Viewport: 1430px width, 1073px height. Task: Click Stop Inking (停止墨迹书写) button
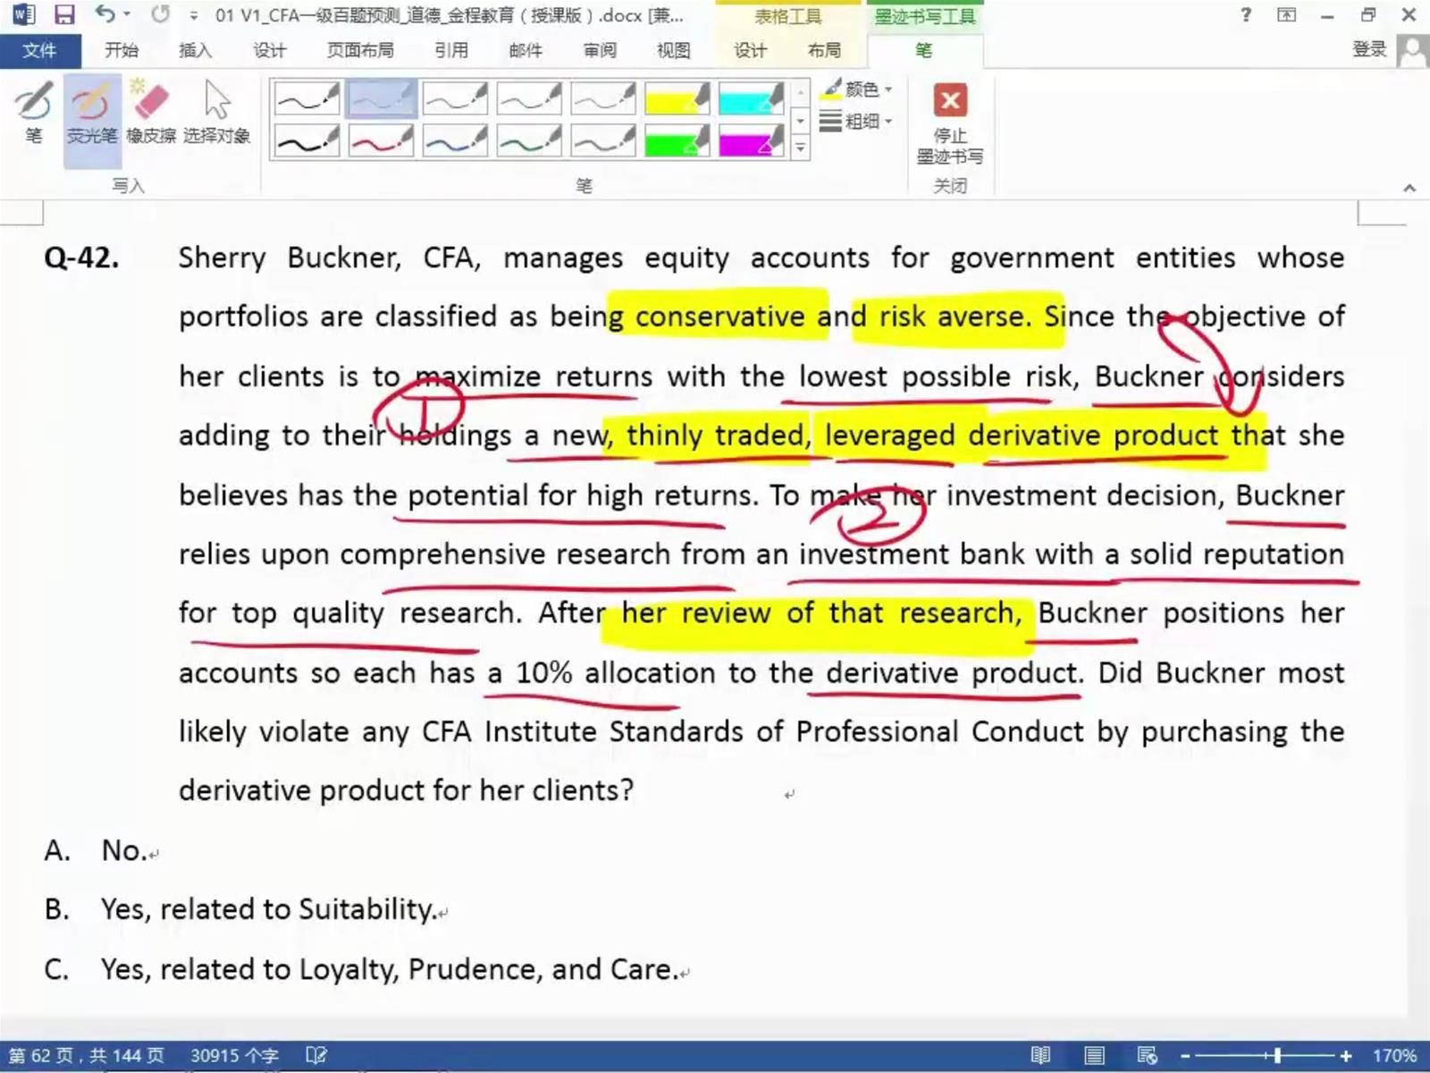pos(950,123)
